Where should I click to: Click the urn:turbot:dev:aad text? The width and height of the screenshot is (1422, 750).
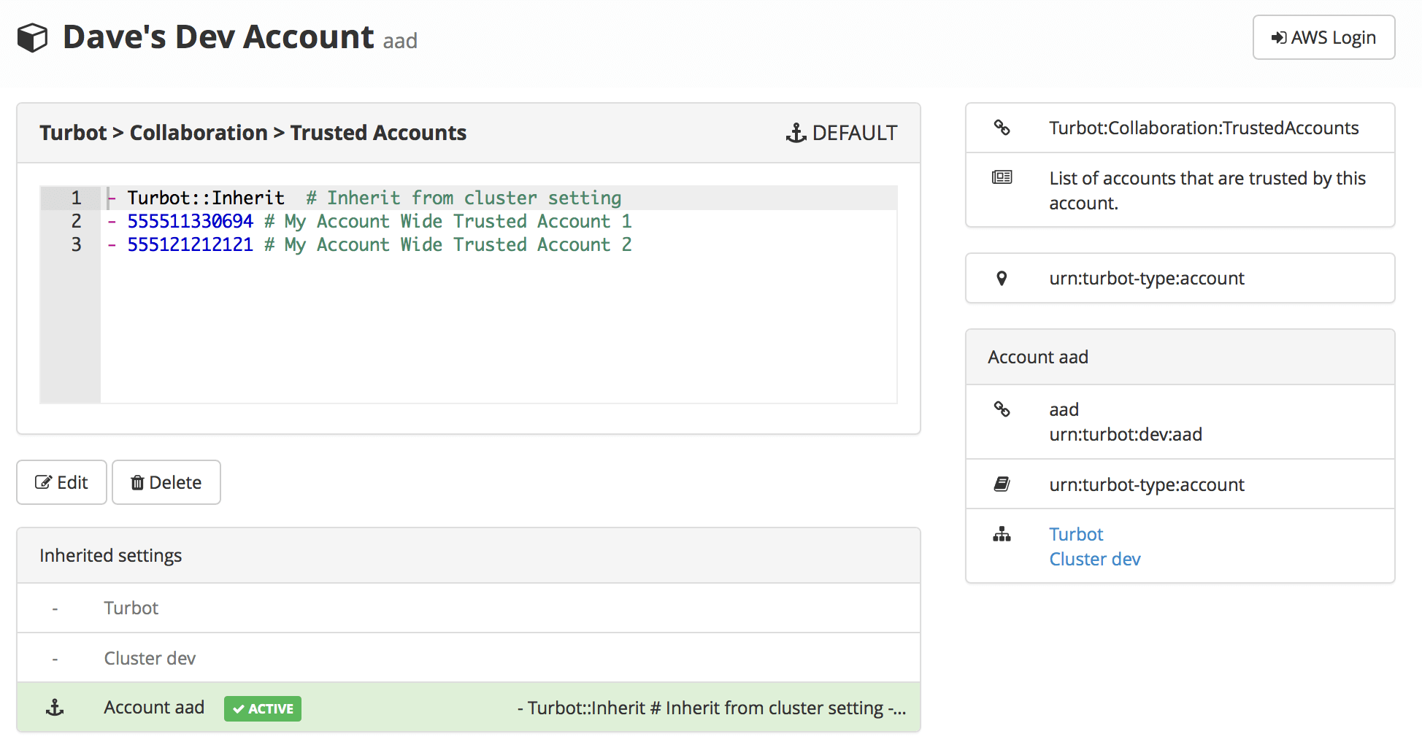point(1126,434)
